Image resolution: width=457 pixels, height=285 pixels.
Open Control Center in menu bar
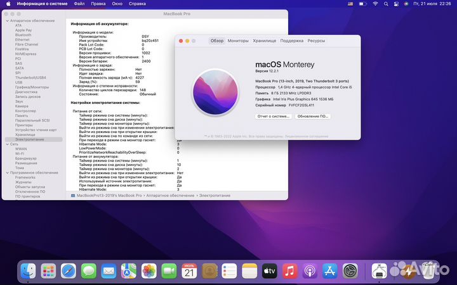coord(396,4)
